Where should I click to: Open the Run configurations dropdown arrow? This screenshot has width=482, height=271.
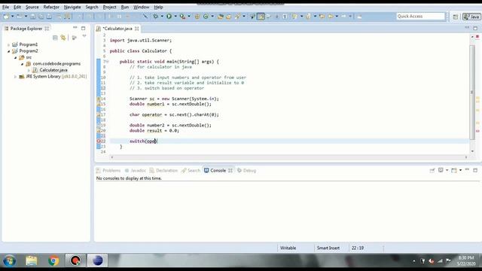(x=175, y=17)
